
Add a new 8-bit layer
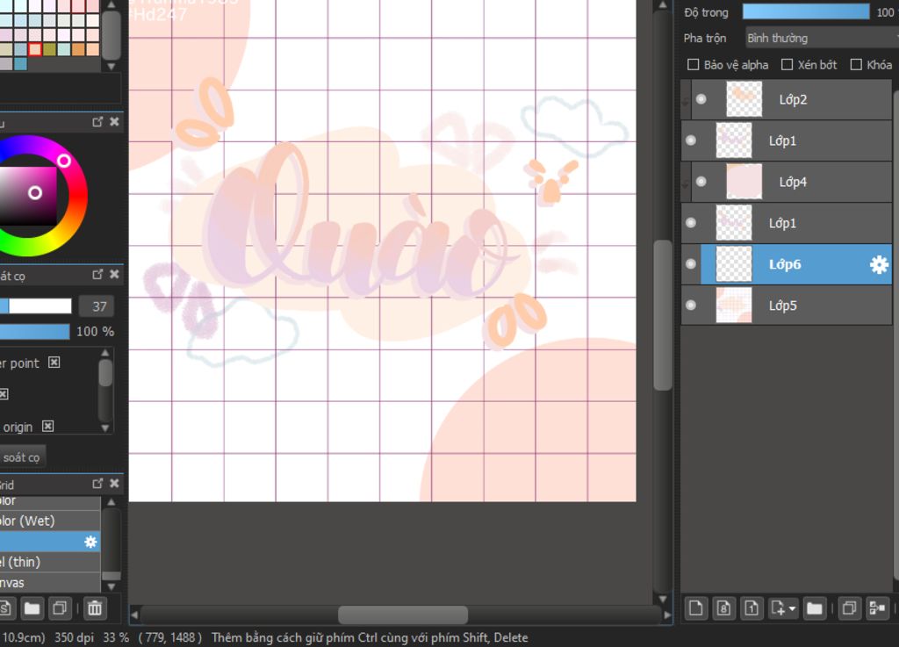click(723, 608)
